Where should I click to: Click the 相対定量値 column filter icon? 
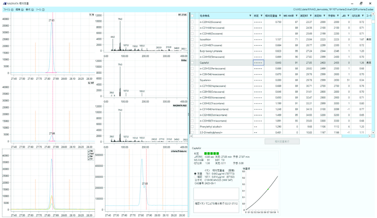(279, 16)
